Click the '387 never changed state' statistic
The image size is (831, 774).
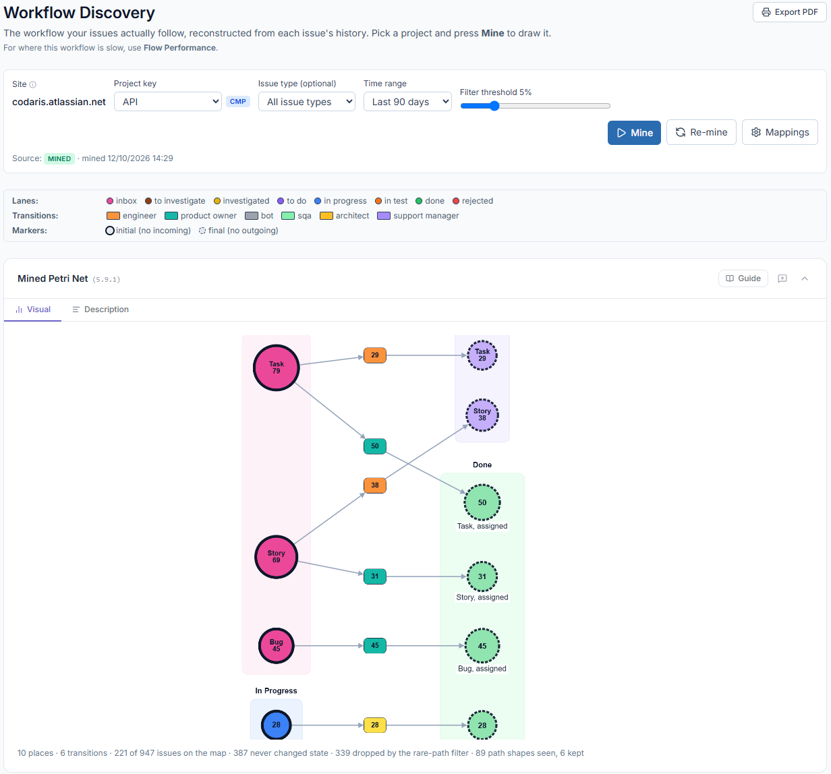(x=281, y=753)
